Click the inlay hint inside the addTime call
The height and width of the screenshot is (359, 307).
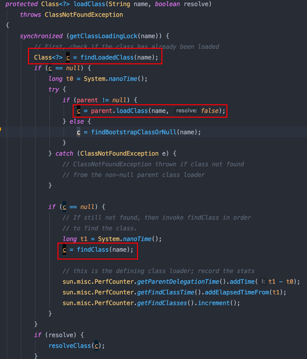click(263, 281)
